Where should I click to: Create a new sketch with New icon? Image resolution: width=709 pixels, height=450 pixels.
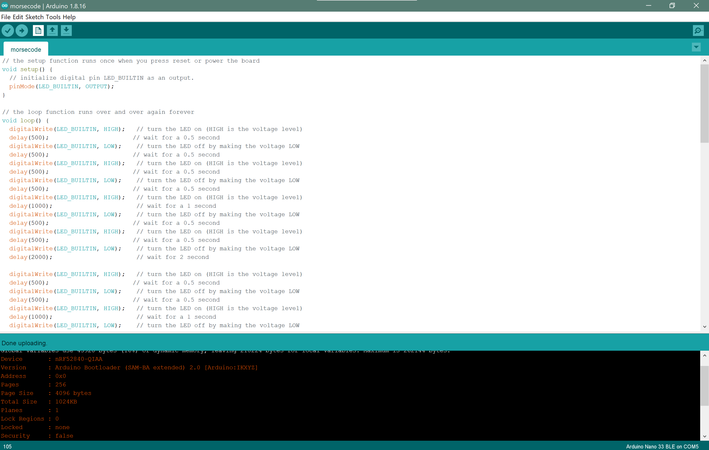38,30
